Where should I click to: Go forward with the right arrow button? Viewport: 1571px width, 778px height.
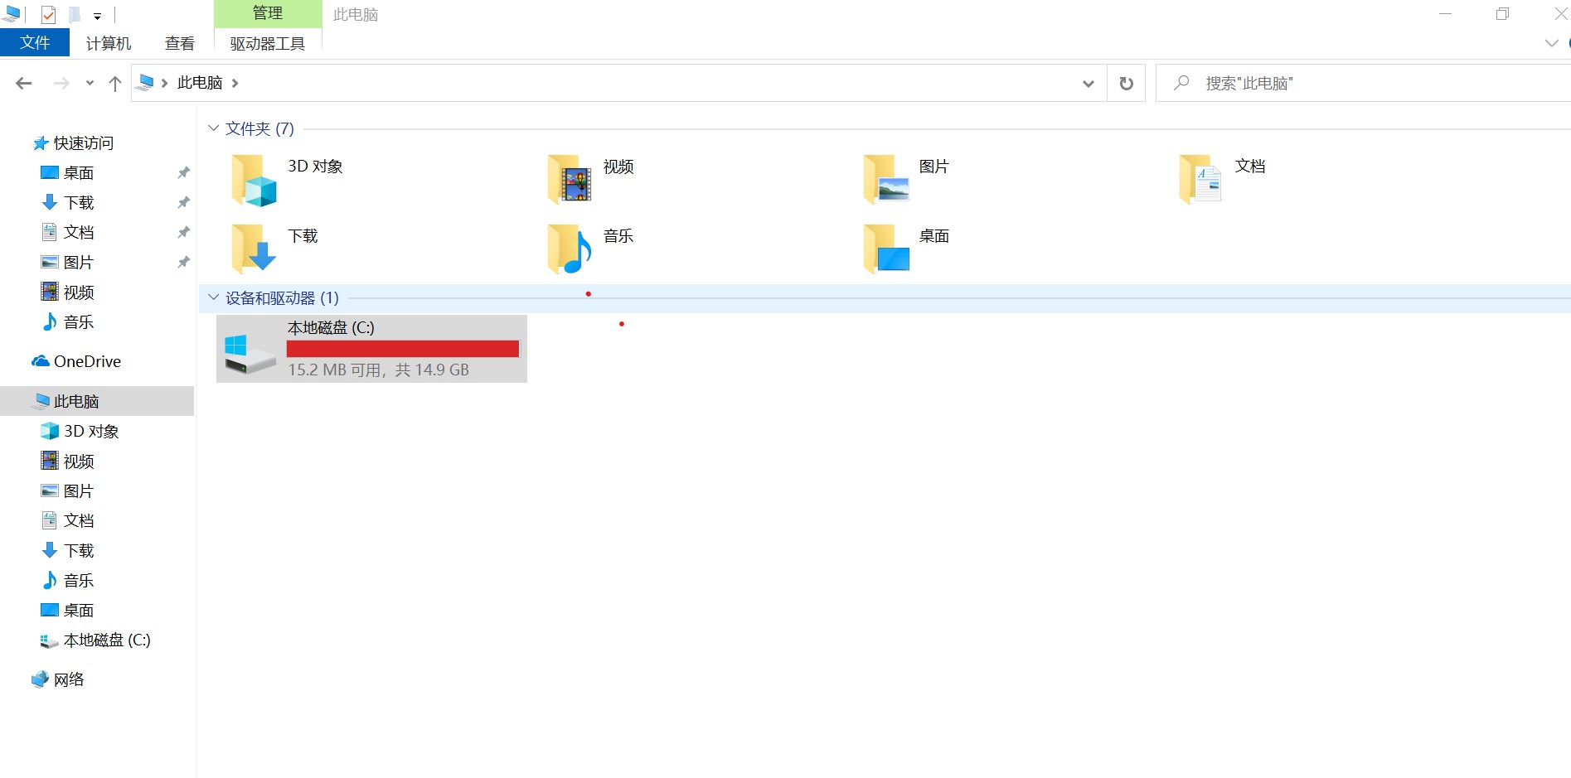coord(61,83)
